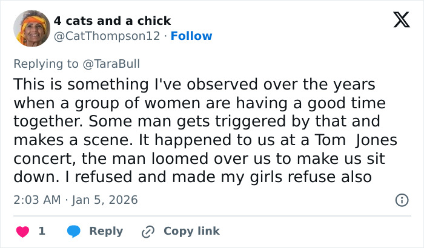424x248 pixels.
Task: Click the tweet's last line about refusing
Action: click(194, 177)
